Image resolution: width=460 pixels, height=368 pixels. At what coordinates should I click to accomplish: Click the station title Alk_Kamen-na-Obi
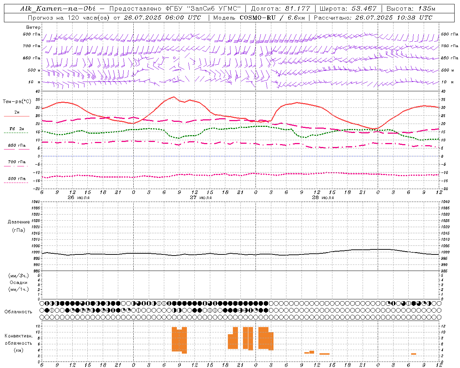click(57, 9)
